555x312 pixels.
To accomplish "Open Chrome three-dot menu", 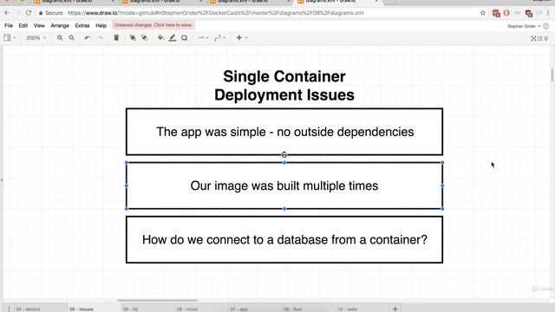I will click(548, 13).
